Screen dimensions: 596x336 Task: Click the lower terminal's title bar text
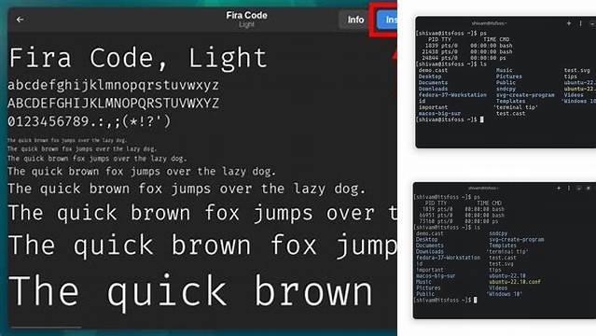coord(483,188)
